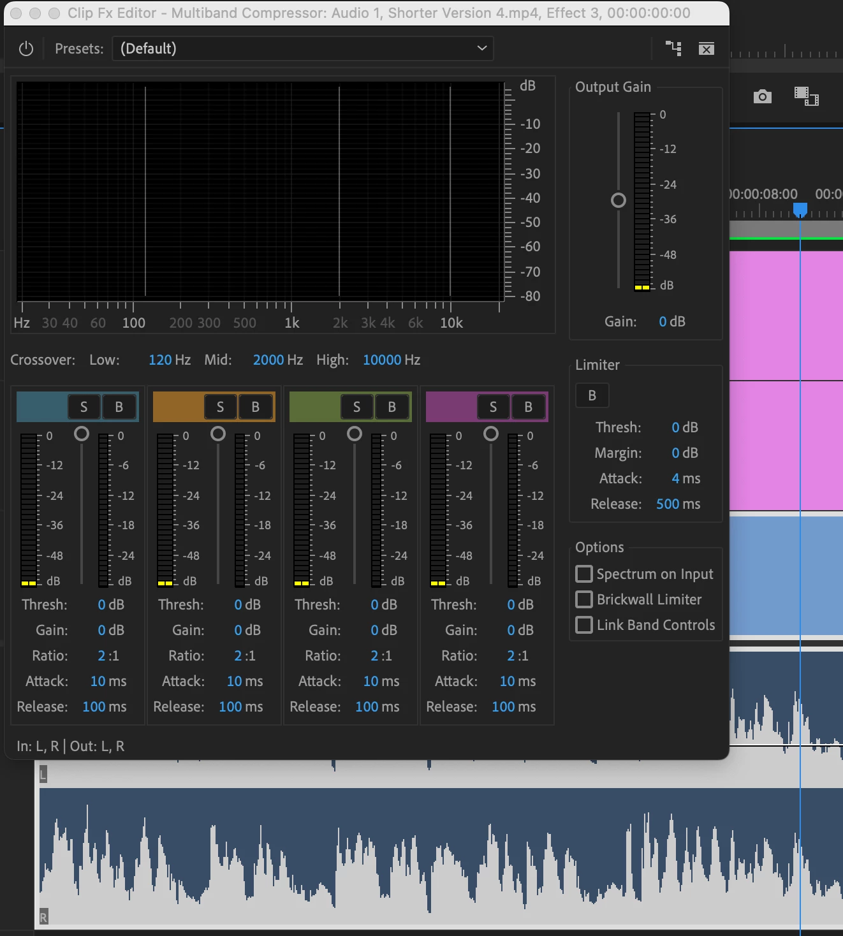Bypass the orange low-mid band
This screenshot has width=843, height=936.
(255, 407)
